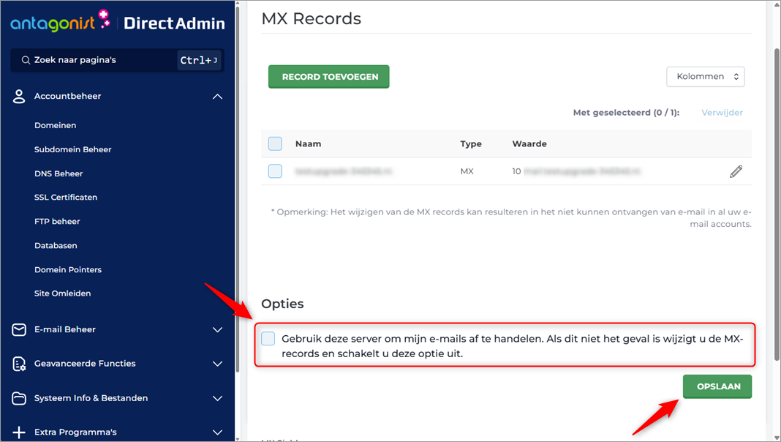This screenshot has height=442, width=781.
Task: Click the Type column header
Action: pos(471,144)
